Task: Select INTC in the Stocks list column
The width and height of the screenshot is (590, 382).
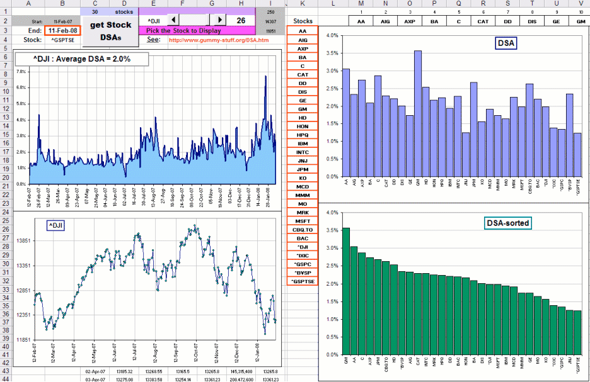Action: click(303, 152)
